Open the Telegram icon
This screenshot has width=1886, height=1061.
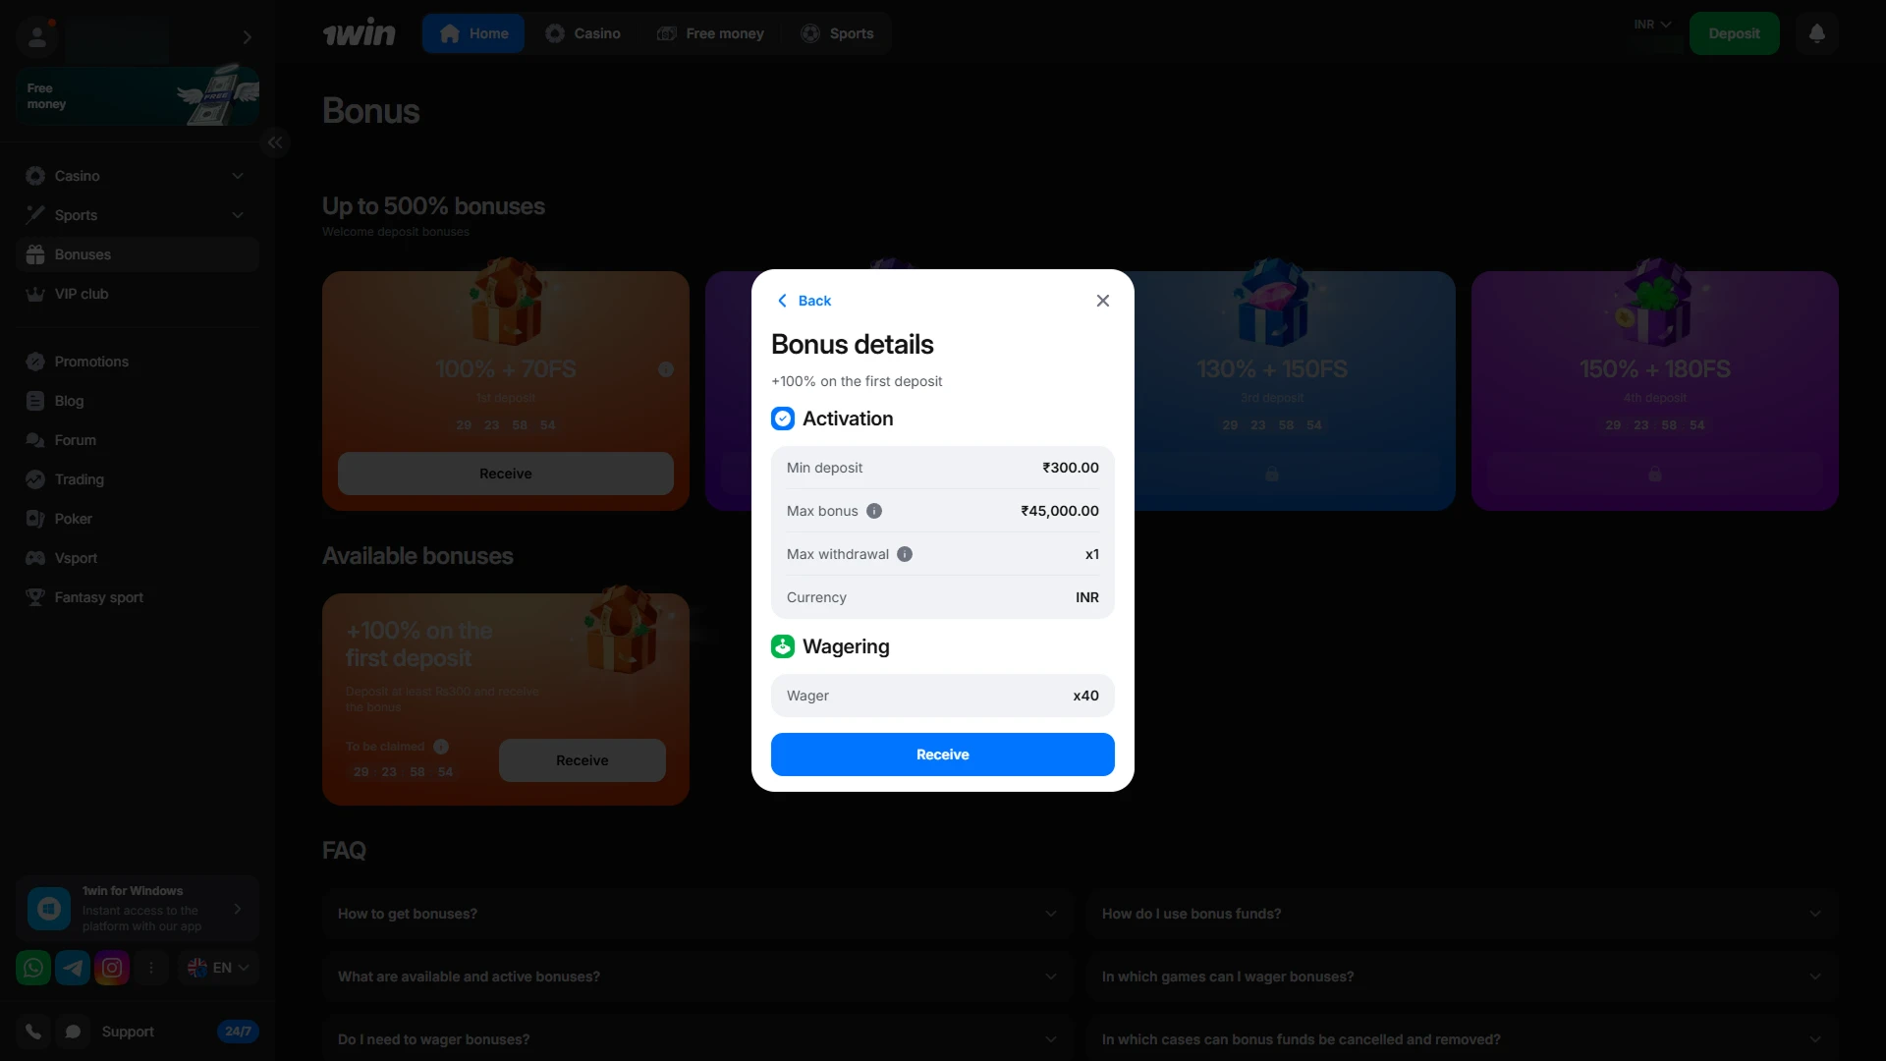click(73, 967)
